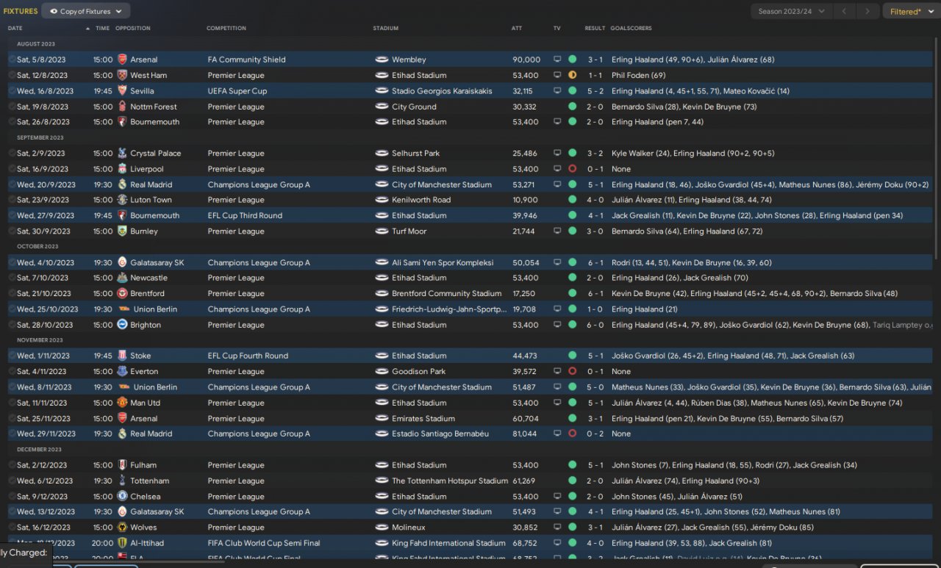This screenshot has height=568, width=941.
Task: Open the FA Community Shield competition link
Action: (x=246, y=60)
